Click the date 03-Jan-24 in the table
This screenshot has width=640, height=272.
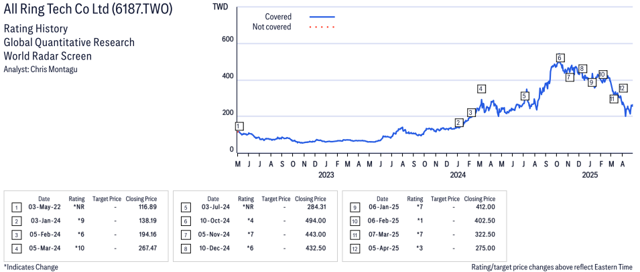[x=45, y=221]
